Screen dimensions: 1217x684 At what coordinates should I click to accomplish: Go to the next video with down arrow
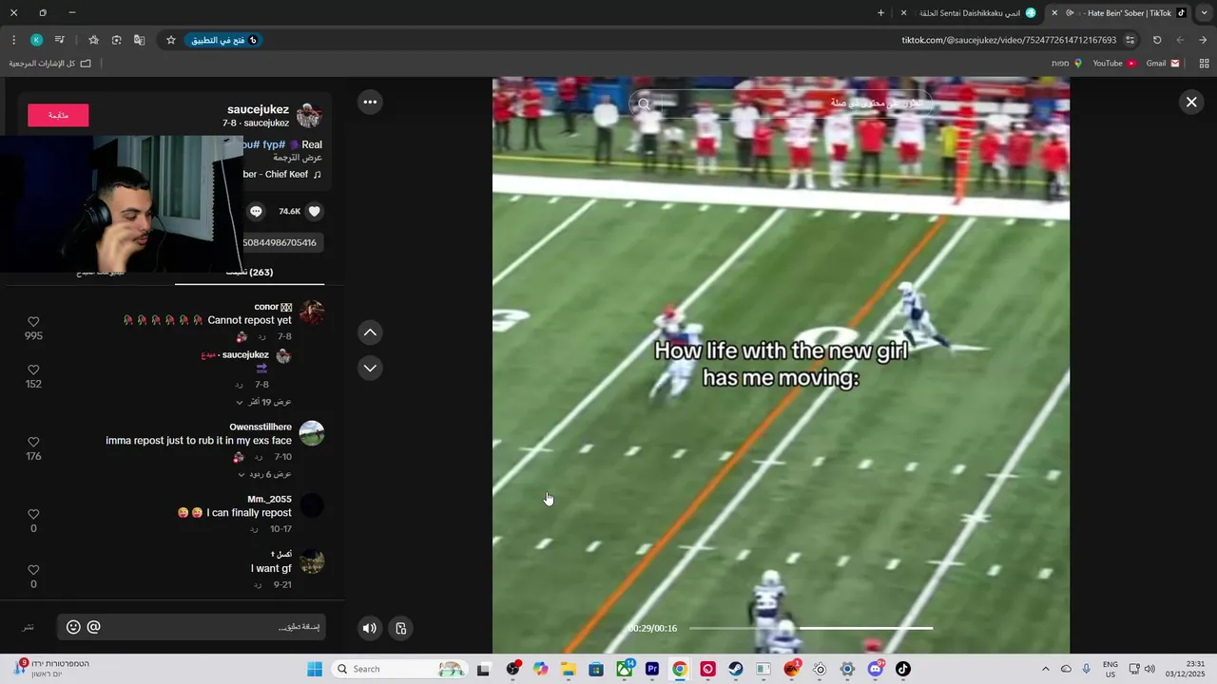tap(370, 368)
